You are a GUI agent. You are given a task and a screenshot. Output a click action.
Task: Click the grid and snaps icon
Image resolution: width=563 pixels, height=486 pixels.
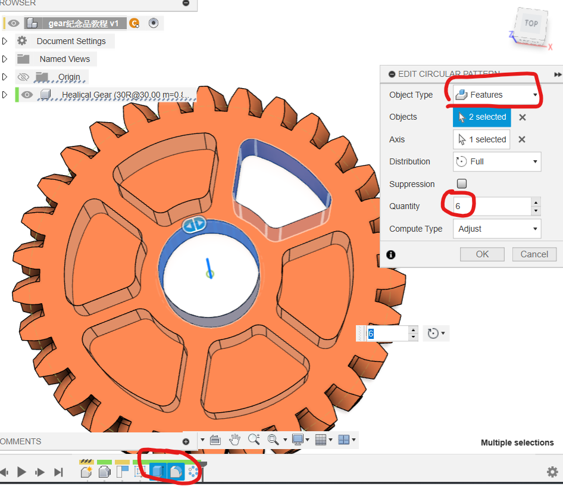[321, 440]
